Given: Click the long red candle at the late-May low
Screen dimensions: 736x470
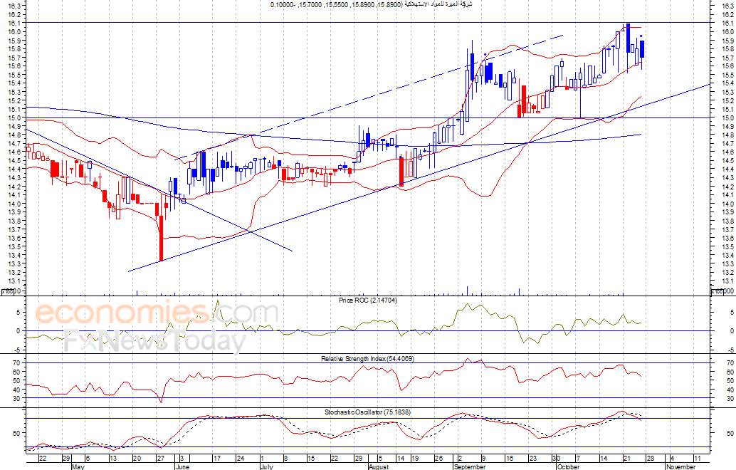Looking at the screenshot, I should click(x=161, y=238).
